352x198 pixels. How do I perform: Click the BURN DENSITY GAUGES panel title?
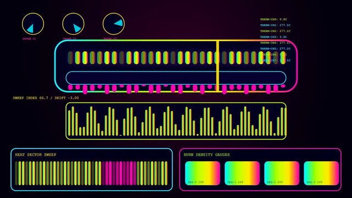coord(207,155)
